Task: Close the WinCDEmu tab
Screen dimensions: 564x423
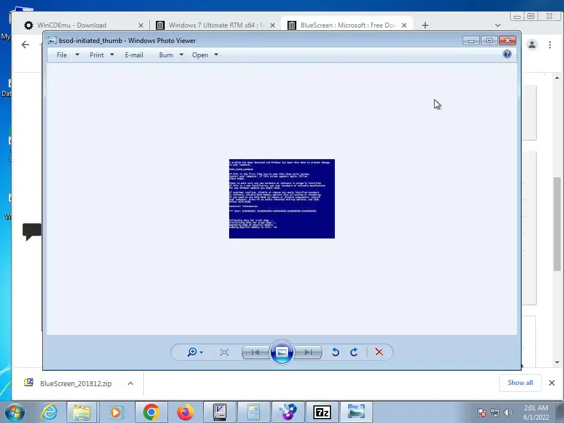Action: point(141,25)
